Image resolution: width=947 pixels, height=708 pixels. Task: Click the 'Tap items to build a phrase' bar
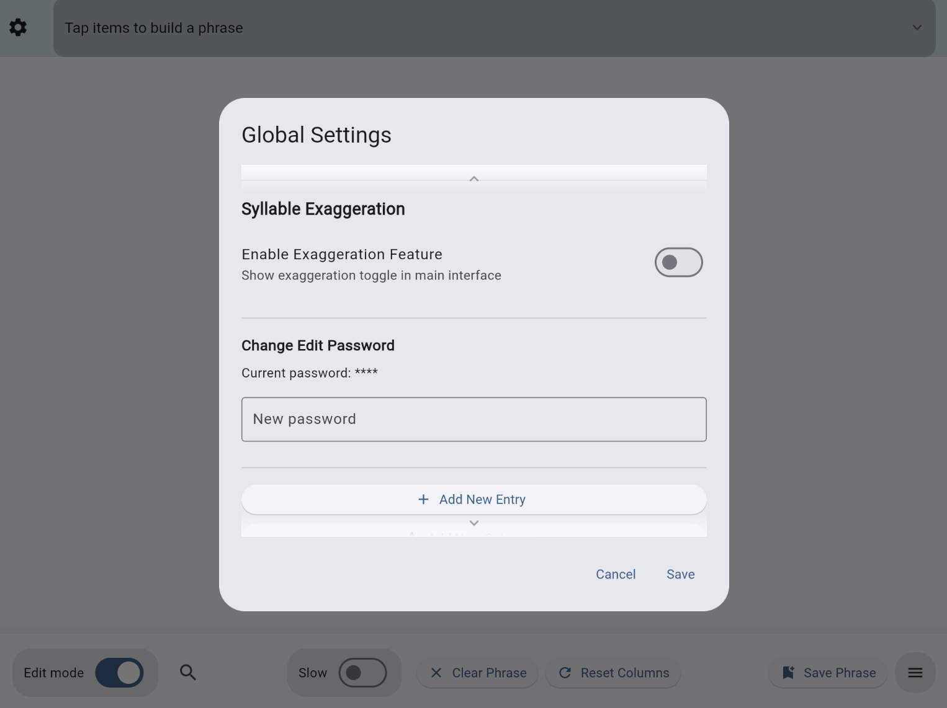coord(434,28)
